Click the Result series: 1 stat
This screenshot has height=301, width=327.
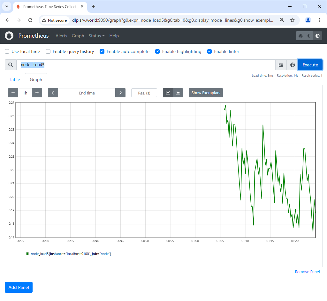[312, 75]
